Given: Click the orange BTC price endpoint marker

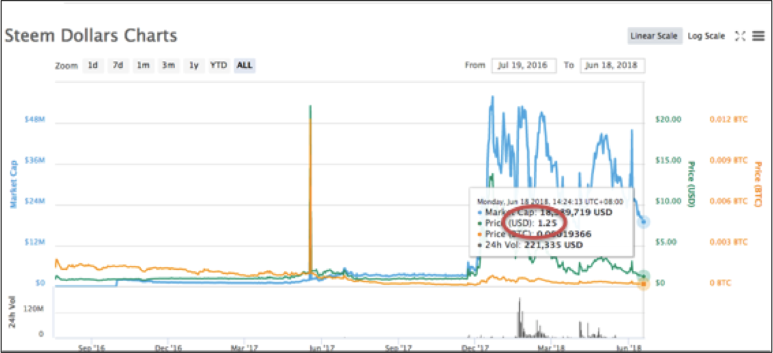Looking at the screenshot, I should tap(643, 284).
